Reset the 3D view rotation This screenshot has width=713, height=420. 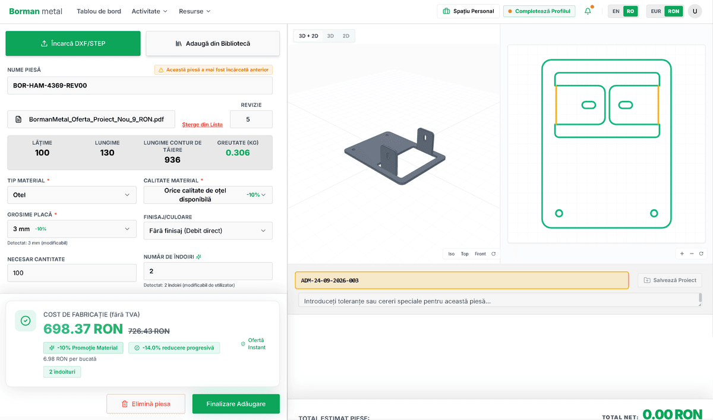(x=493, y=254)
